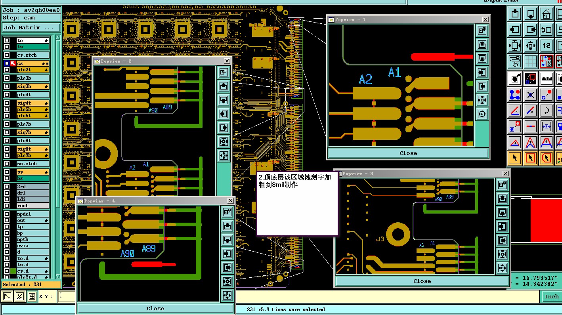The height and width of the screenshot is (315, 562).
Task: Click the layer list scroll up arrow
Action: pos(58,38)
